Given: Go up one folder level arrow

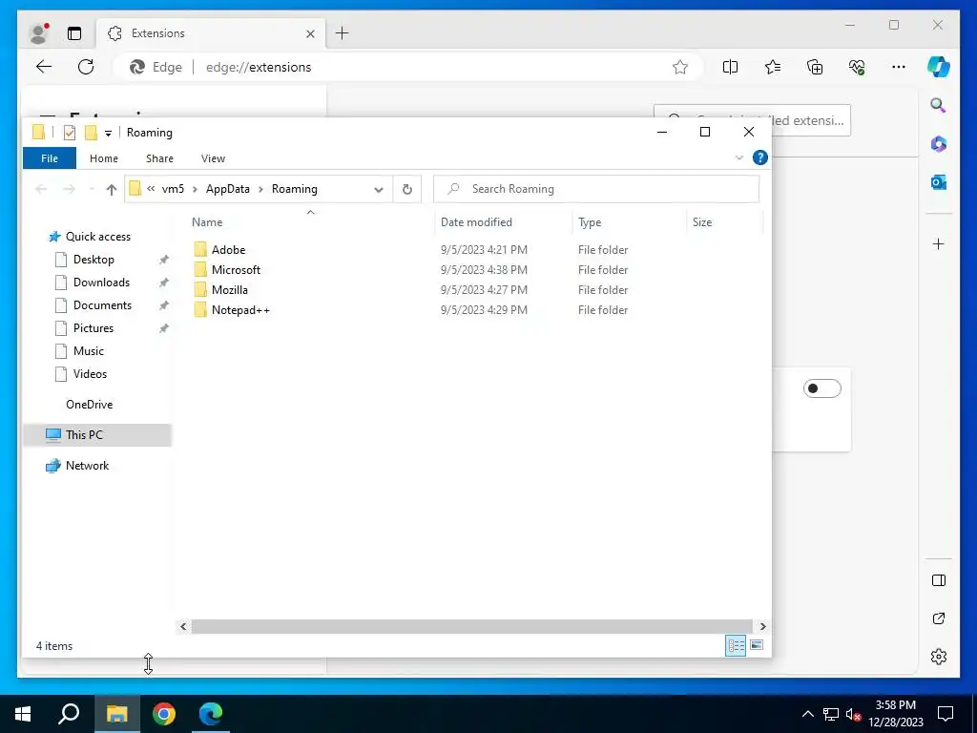Looking at the screenshot, I should (x=111, y=190).
